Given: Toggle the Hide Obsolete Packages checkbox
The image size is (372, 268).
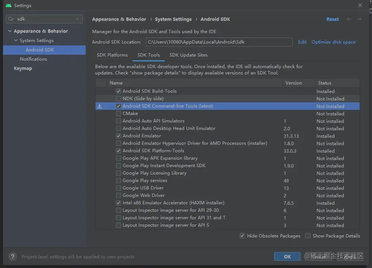Looking at the screenshot, I should (x=242, y=236).
